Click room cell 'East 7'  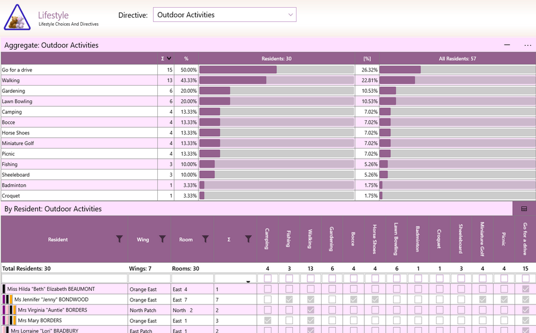(192, 300)
